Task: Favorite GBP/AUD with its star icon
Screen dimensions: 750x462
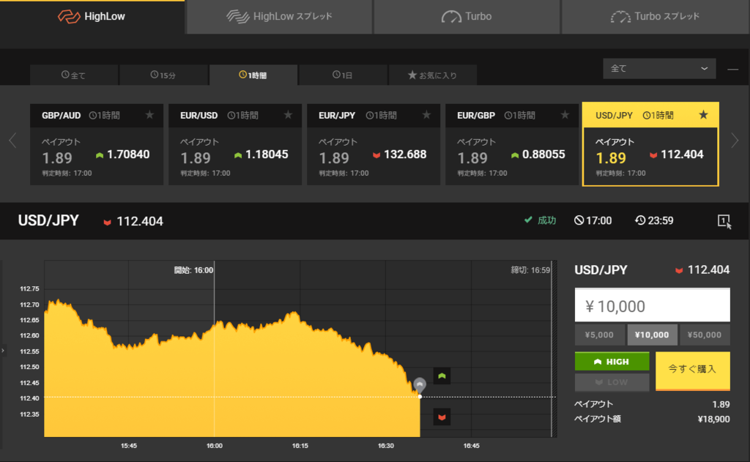Action: [149, 115]
